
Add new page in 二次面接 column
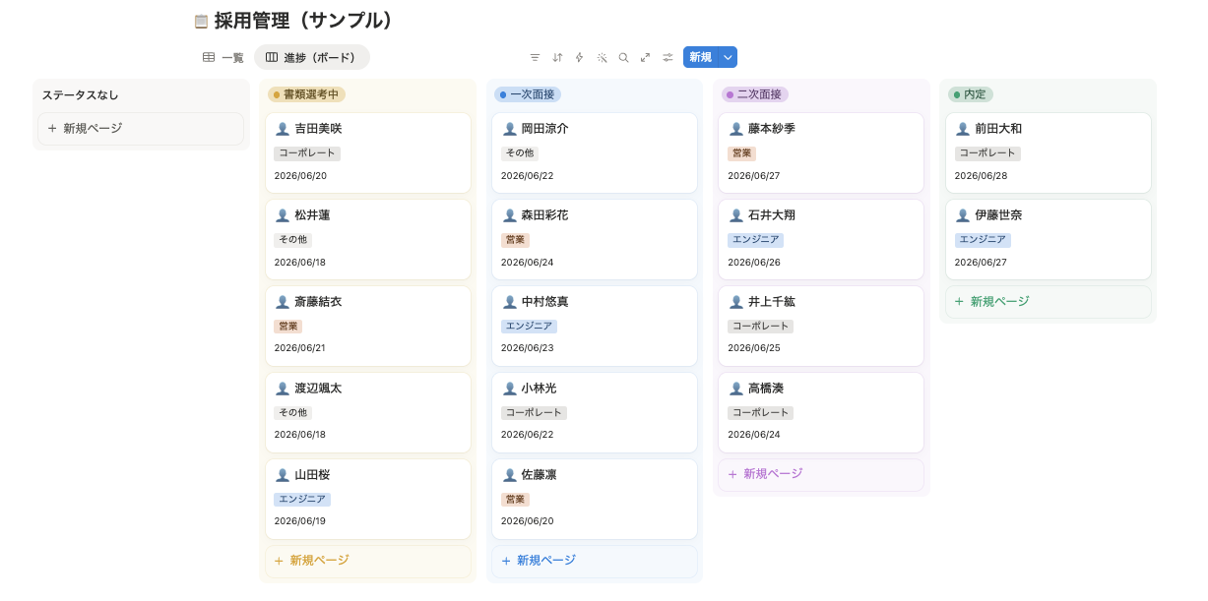(x=820, y=474)
